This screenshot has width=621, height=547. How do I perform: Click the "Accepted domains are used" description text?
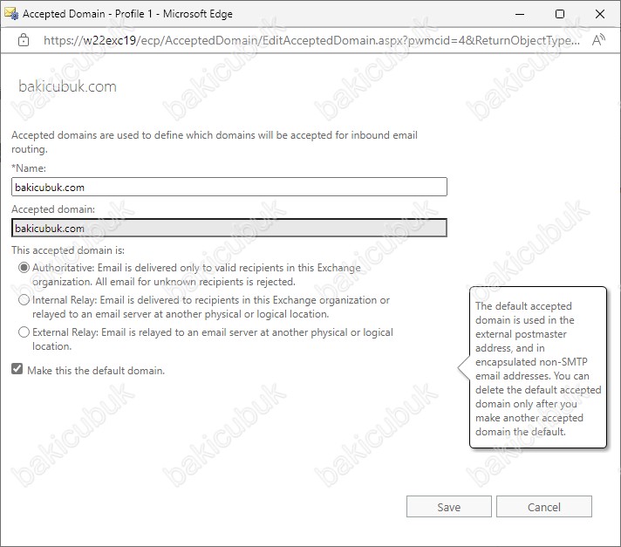pyautogui.click(x=215, y=142)
